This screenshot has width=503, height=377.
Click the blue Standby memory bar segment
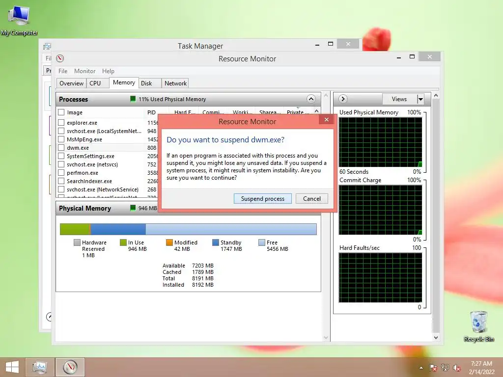point(118,229)
